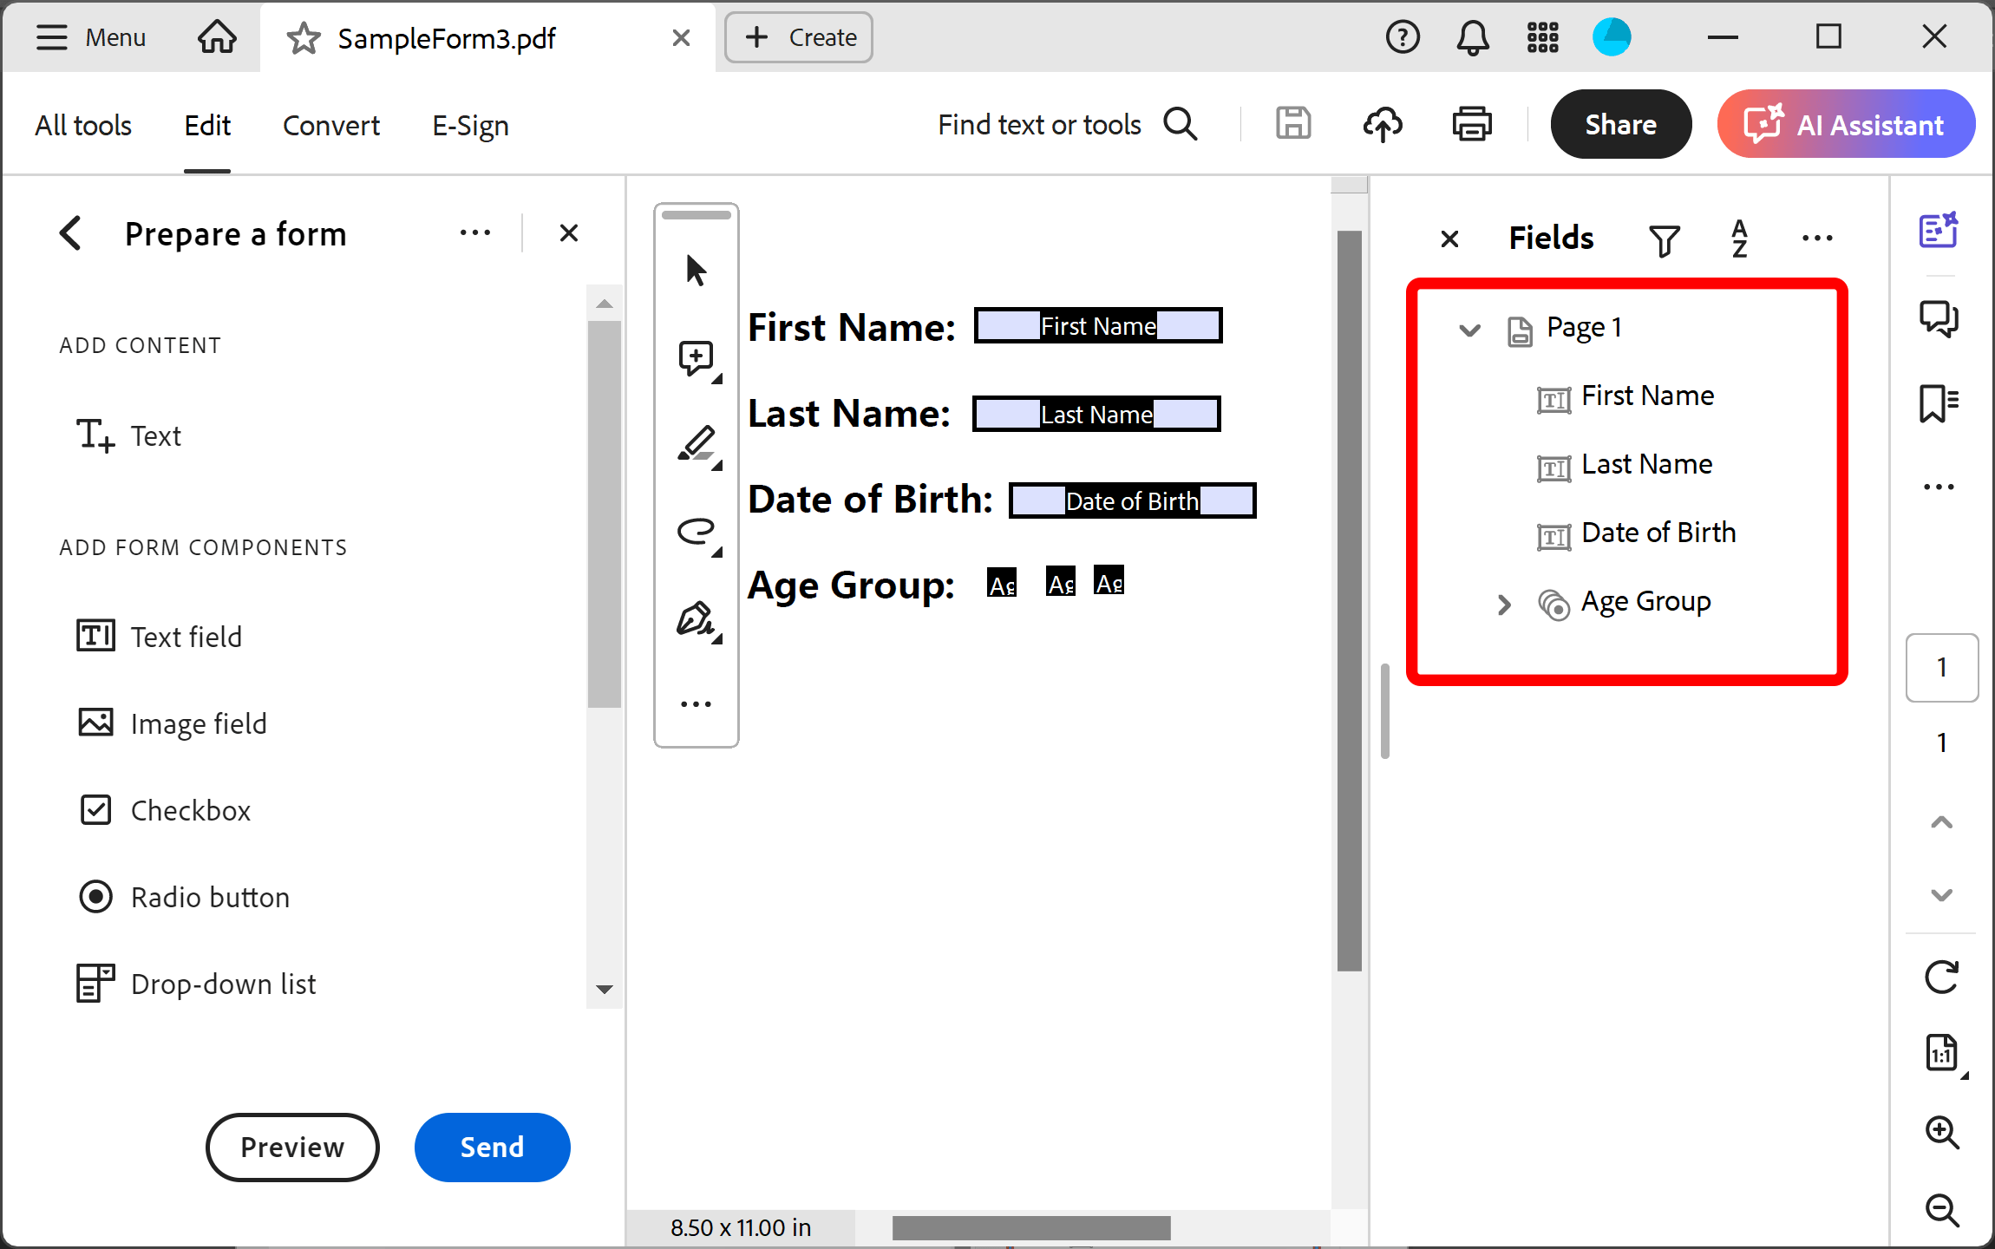The image size is (1995, 1249).
Task: Click the page number input field
Action: tap(1941, 667)
